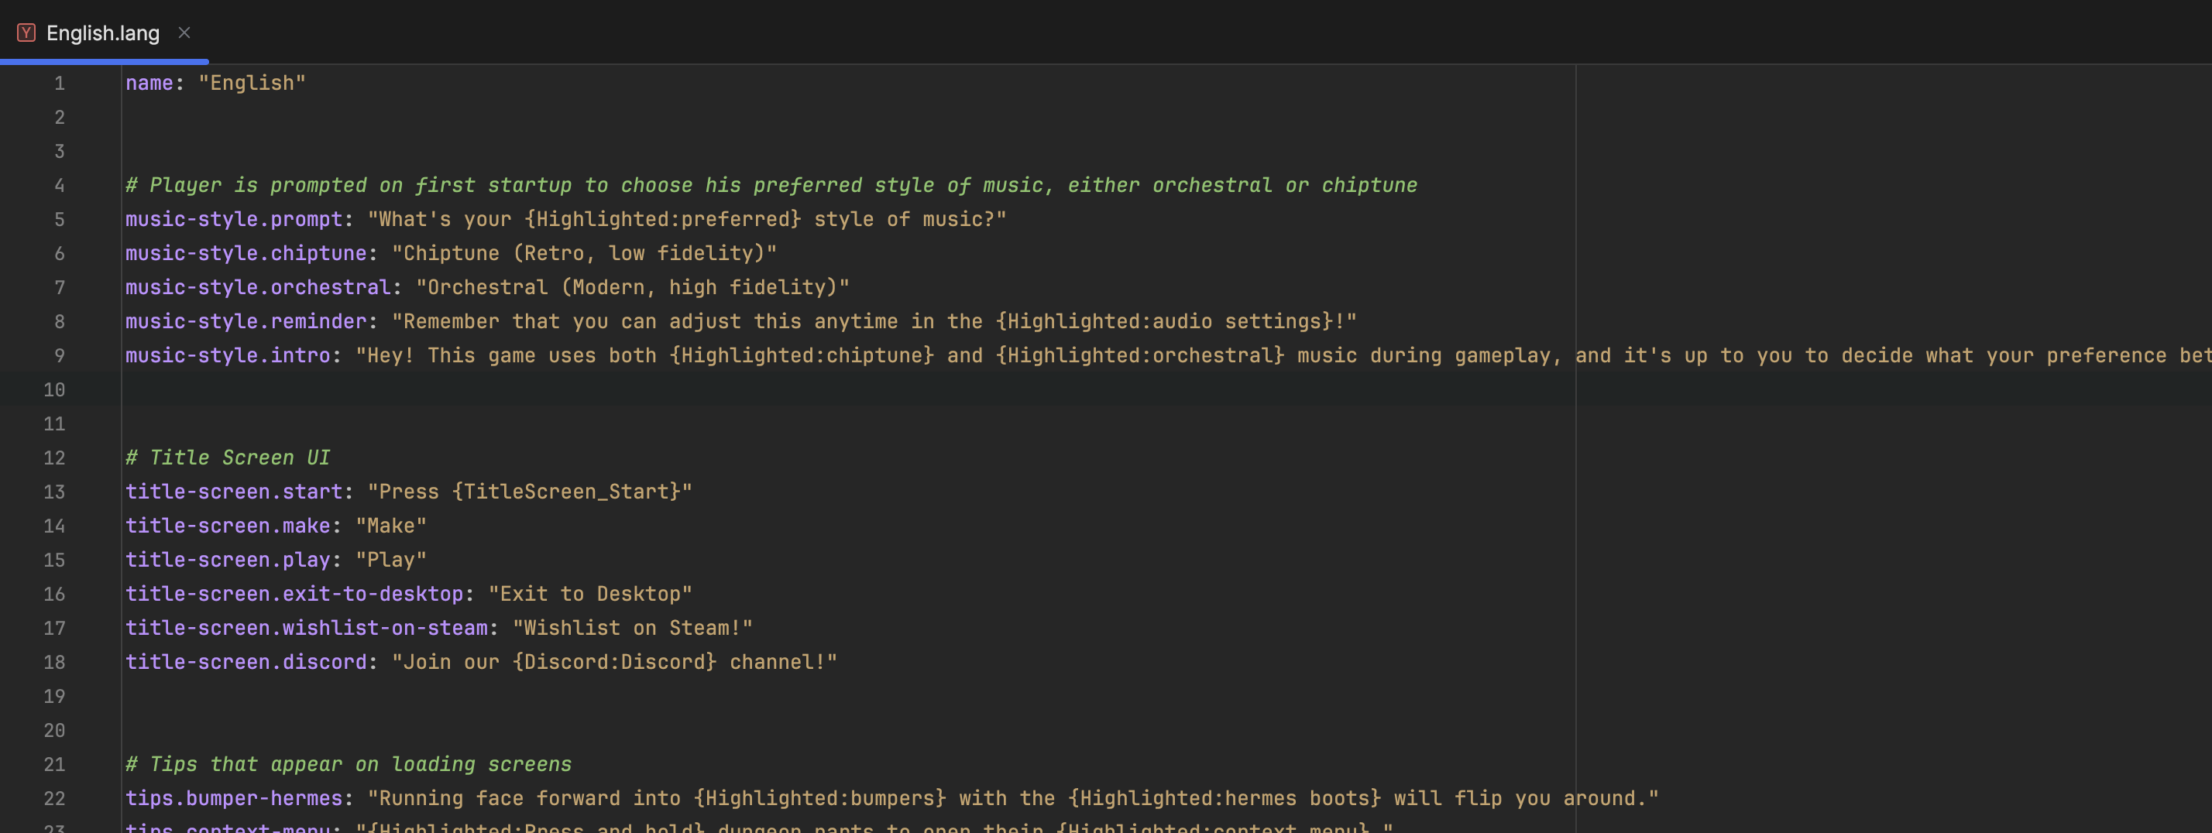The image size is (2212, 833).
Task: Click line number 22 in the gutter
Action: (54, 799)
